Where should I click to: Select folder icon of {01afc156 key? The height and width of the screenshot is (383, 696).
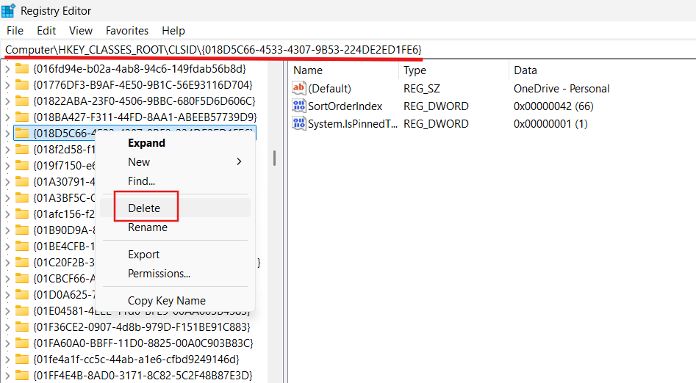[22, 214]
